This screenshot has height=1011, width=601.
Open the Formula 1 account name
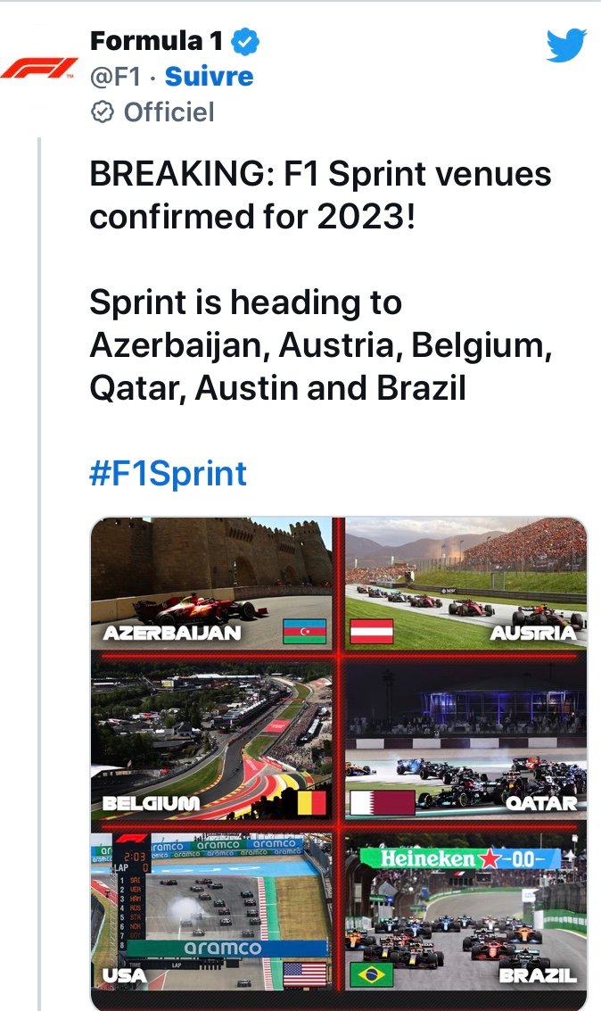158,41
